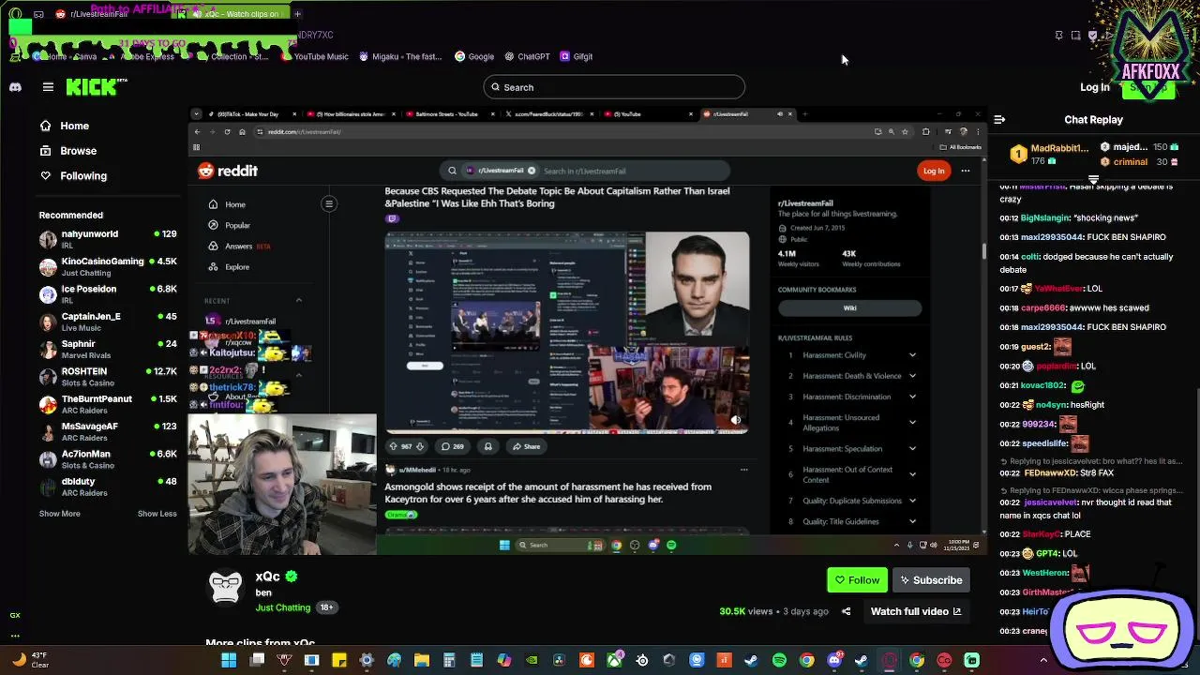Open the ChatGPT bookmark

click(527, 56)
